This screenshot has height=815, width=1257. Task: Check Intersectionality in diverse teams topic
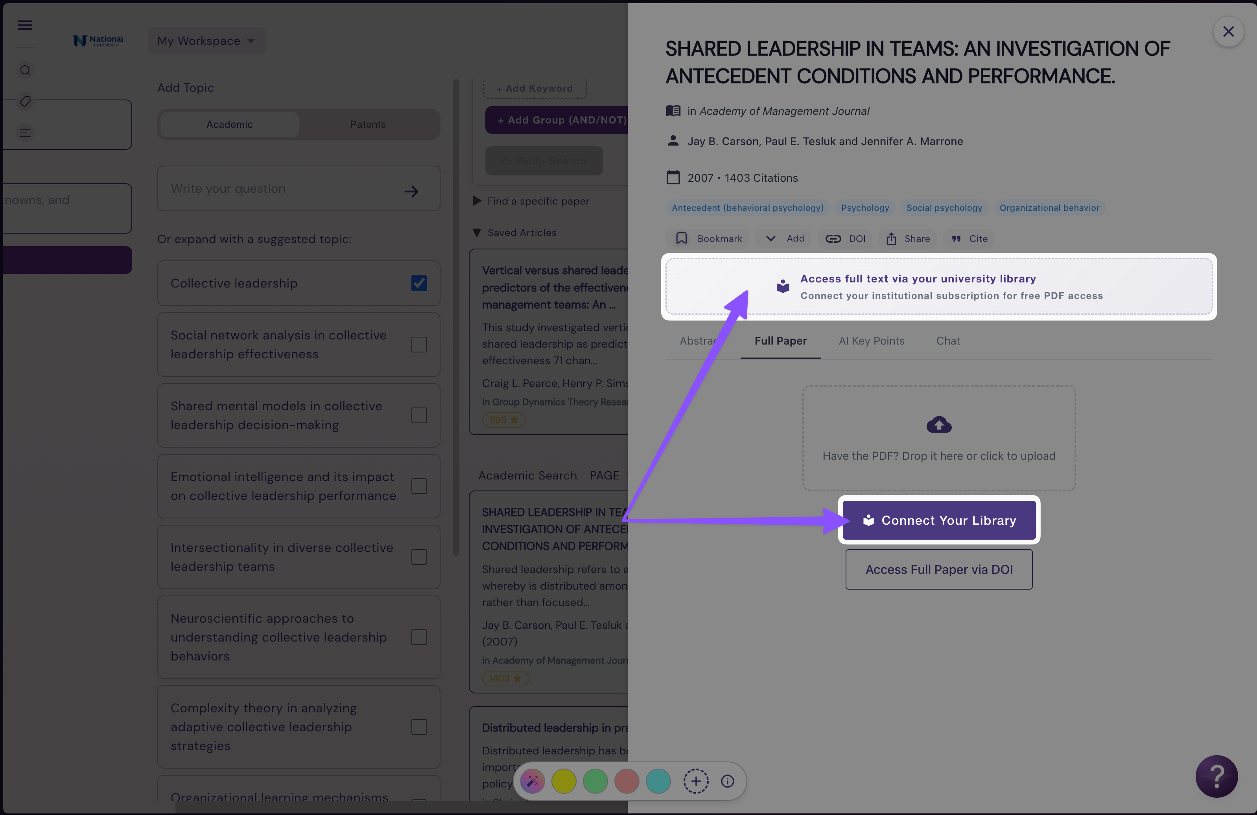click(x=419, y=557)
